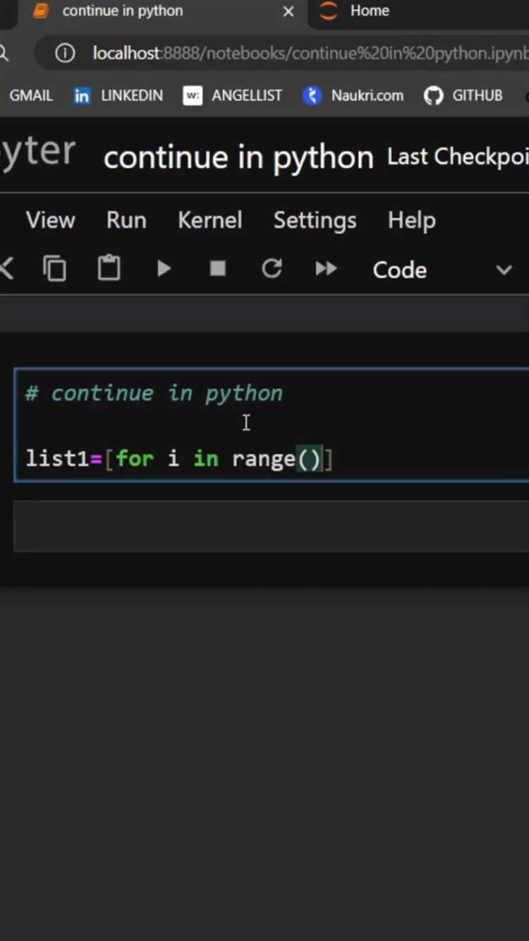Image resolution: width=529 pixels, height=941 pixels.
Task: Click the Jupyter logo
Action: coord(37,151)
